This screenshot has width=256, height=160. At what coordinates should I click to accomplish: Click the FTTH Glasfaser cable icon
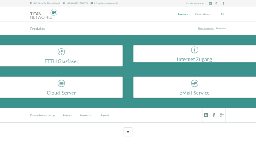tap(61, 52)
